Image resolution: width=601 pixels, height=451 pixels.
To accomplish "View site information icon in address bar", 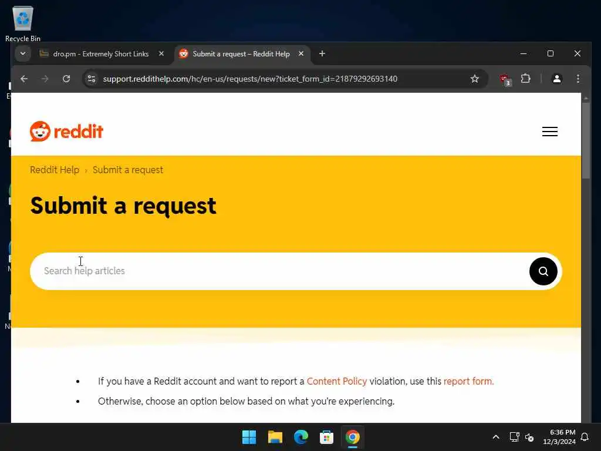I will [x=91, y=79].
